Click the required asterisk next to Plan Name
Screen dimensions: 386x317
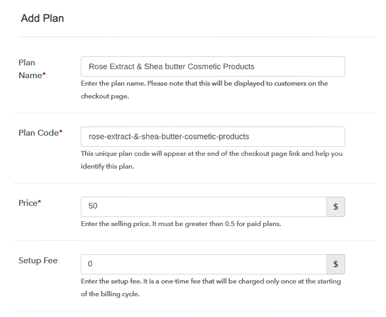[44, 76]
